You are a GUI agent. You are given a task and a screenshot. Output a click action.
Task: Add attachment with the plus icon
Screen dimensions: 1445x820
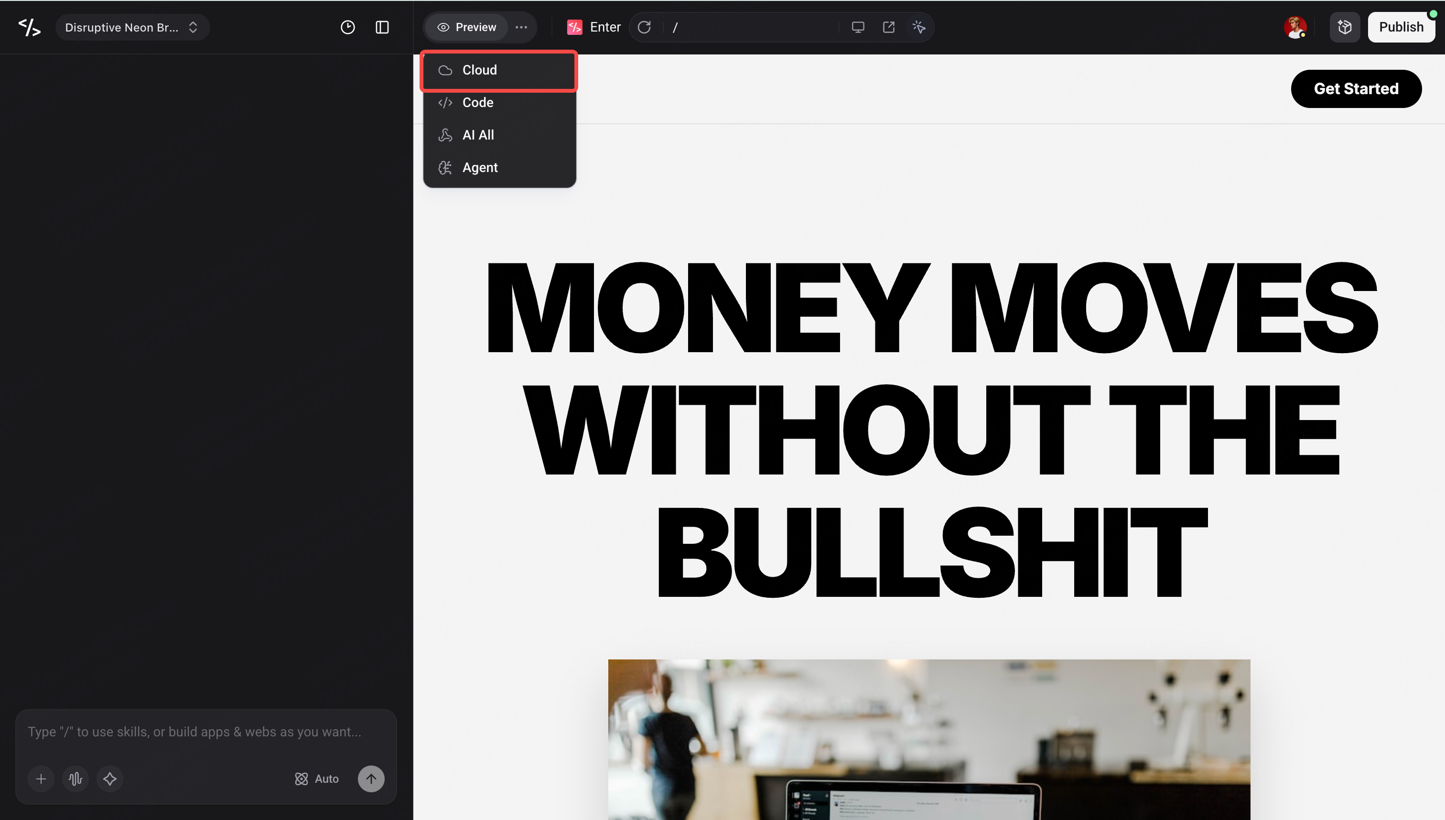pos(41,779)
